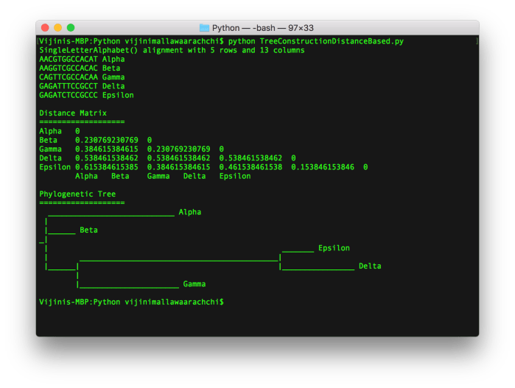Click the folder proxy icon in title bar

(204, 28)
